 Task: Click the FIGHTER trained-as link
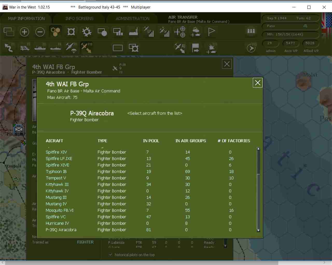click(85, 242)
